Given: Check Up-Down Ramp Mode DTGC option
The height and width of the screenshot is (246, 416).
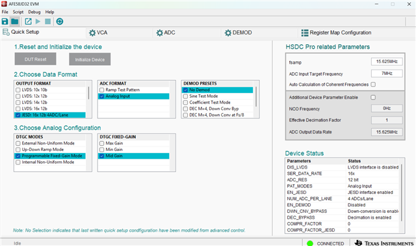Looking at the screenshot, I should (18, 150).
